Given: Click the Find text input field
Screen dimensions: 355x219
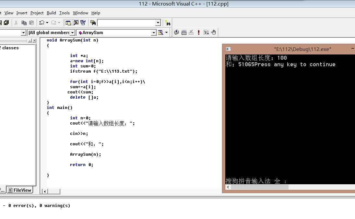Looking at the screenshot, I should [x=126, y=23].
